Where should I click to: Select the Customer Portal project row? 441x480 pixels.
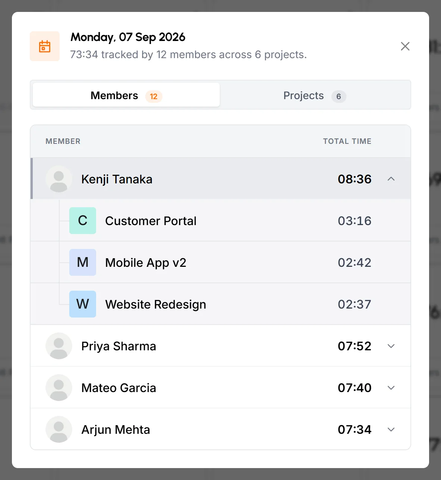(220, 220)
